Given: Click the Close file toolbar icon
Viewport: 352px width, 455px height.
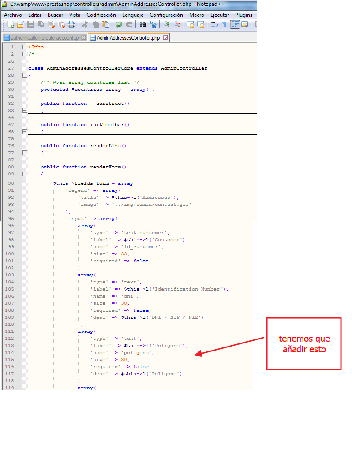Looking at the screenshot, I should [52, 24].
